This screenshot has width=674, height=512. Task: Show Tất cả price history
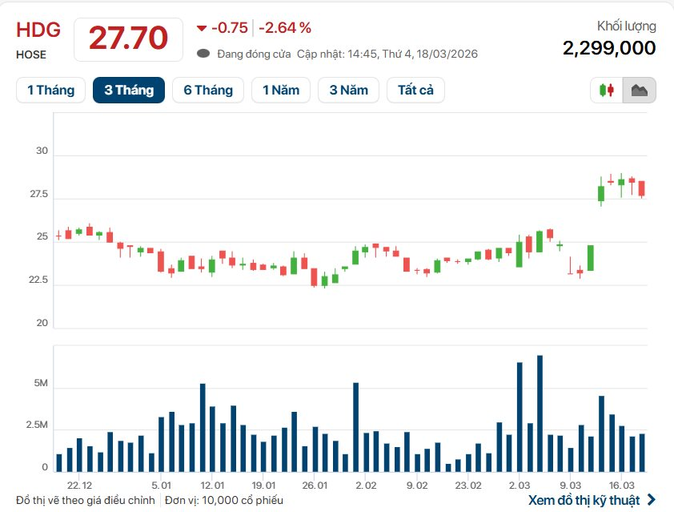coord(415,90)
